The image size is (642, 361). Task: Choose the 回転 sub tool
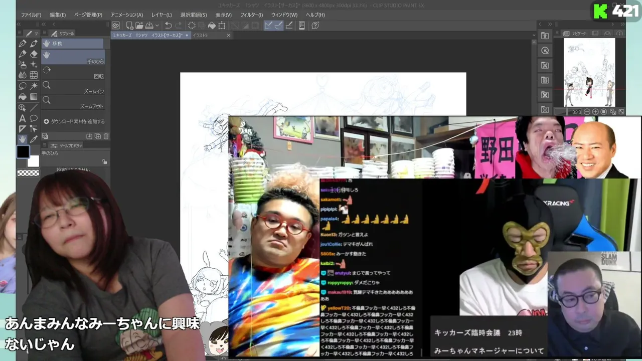click(73, 72)
